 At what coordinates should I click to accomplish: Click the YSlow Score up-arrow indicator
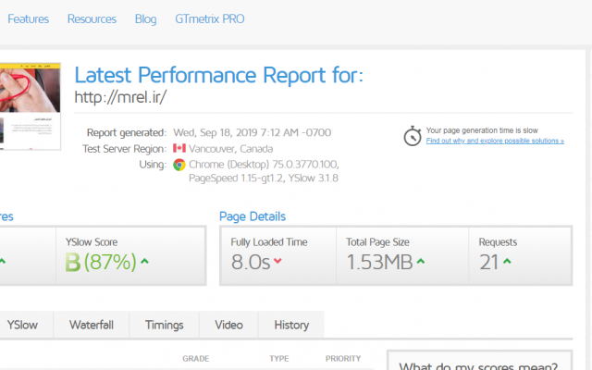click(144, 261)
